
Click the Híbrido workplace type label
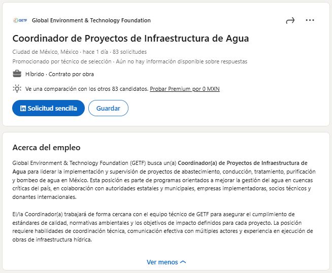[35, 74]
